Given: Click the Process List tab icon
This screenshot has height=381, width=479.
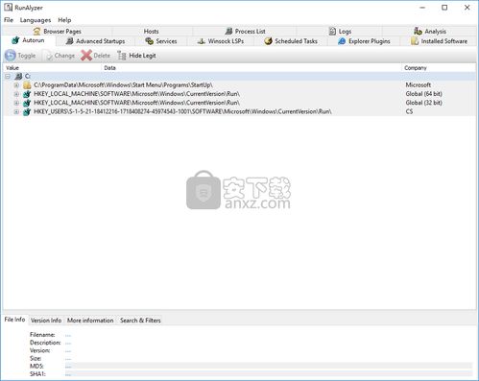Looking at the screenshot, I should [x=228, y=31].
